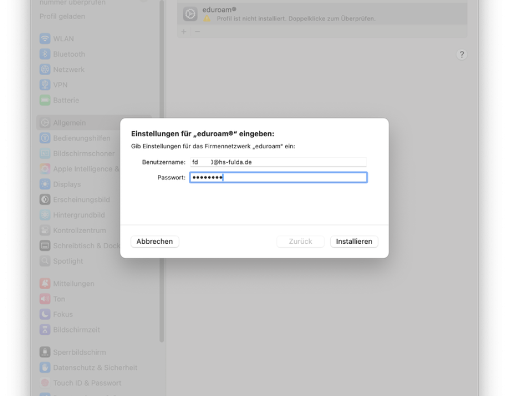
Task: Select the Erscheinungsbild icon
Action: [45, 200]
